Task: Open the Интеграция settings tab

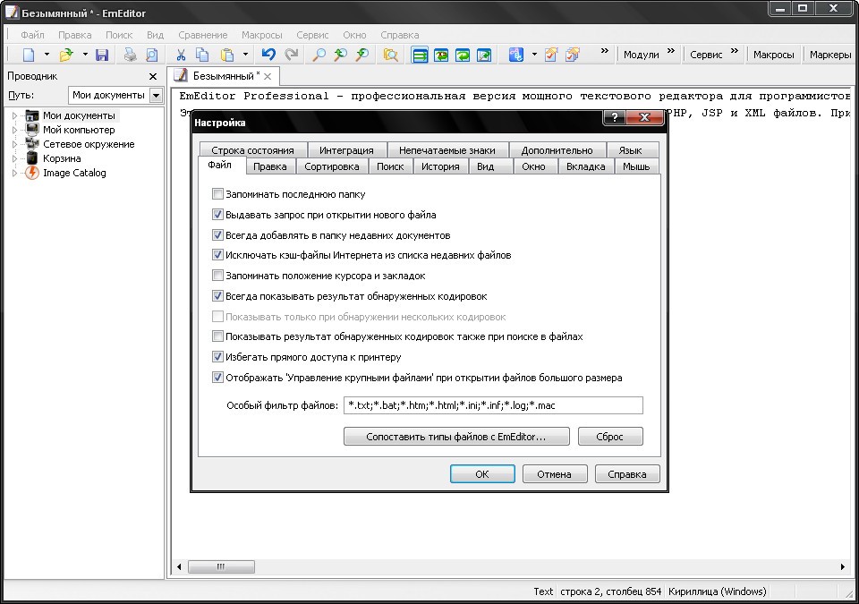Action: tap(346, 150)
